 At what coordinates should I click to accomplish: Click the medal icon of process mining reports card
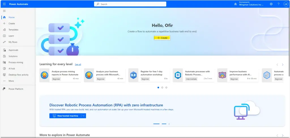[44, 75]
